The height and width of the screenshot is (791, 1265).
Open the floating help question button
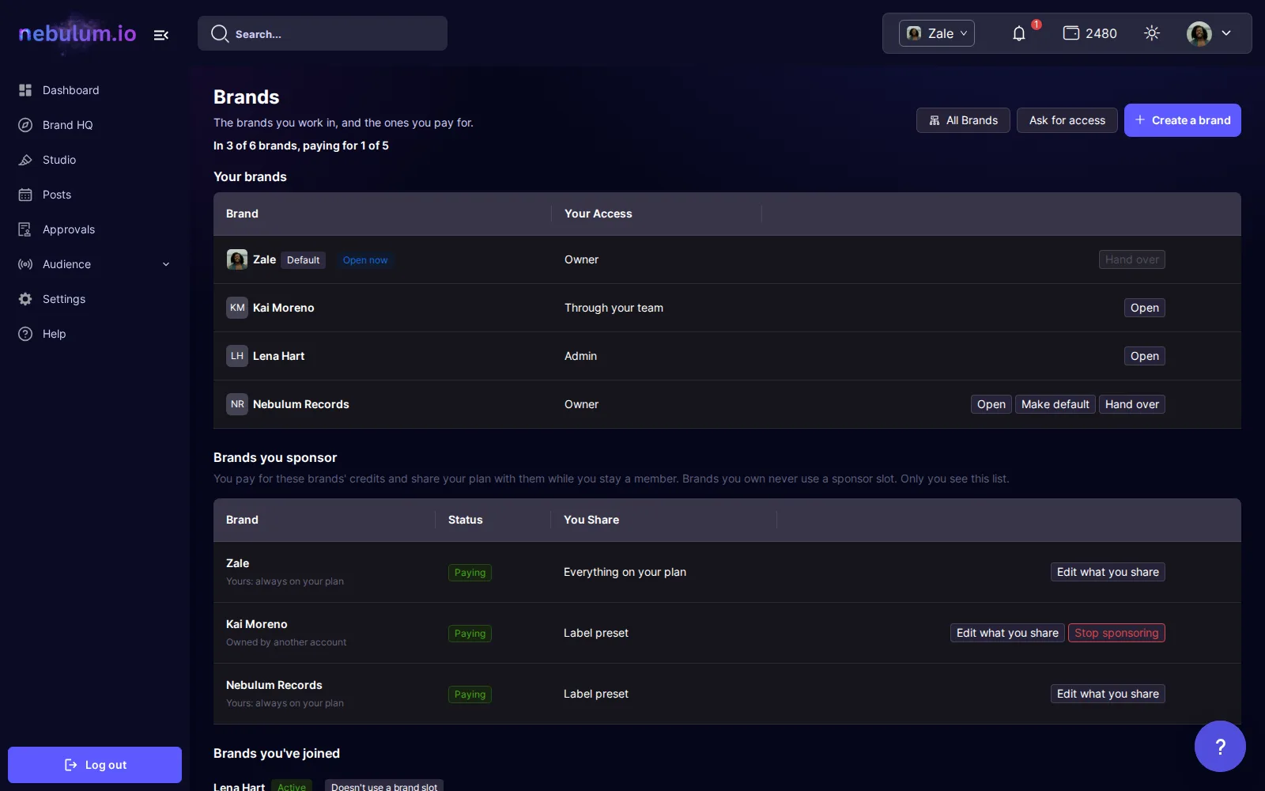(1220, 746)
